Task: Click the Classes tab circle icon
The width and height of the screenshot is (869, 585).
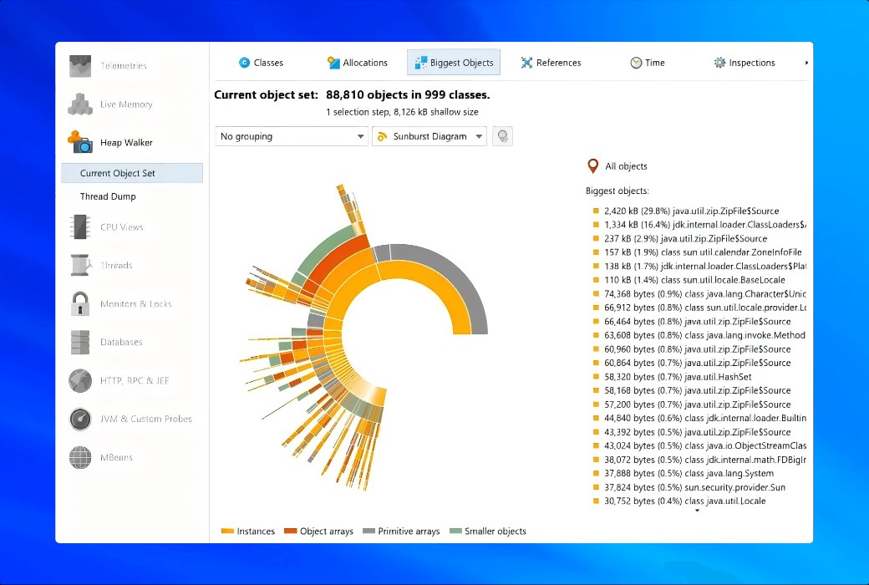Action: tap(244, 63)
